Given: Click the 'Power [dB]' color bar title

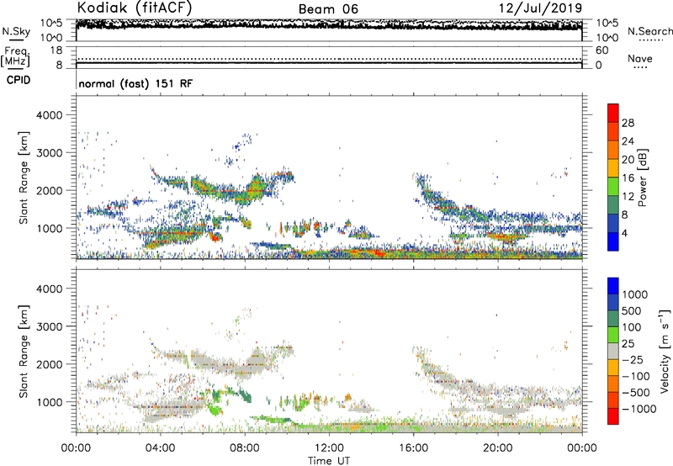Looking at the screenshot, I should point(642,177).
